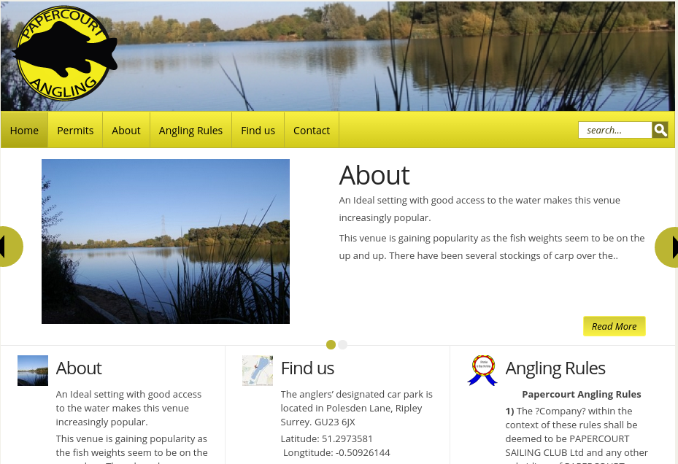
Task: Click the Read More button
Action: point(614,326)
